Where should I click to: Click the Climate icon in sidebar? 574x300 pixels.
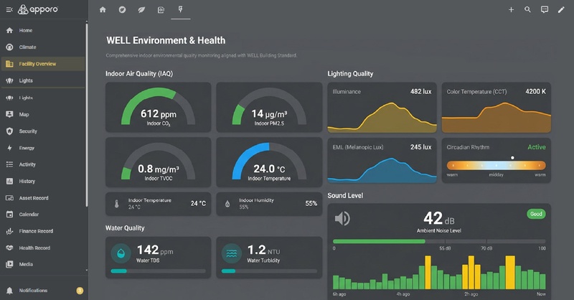click(x=9, y=47)
